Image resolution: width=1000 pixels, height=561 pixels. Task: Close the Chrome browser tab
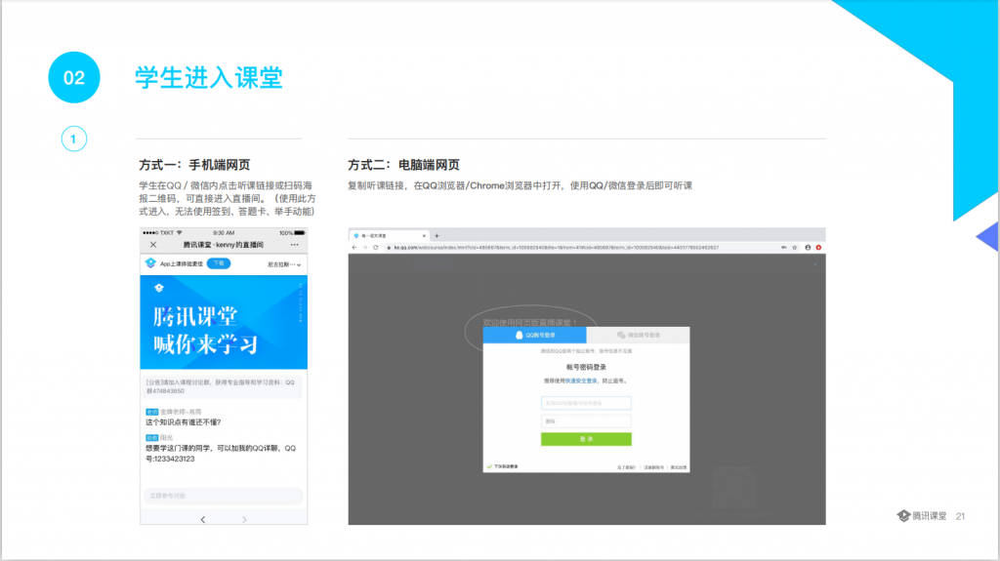[424, 236]
